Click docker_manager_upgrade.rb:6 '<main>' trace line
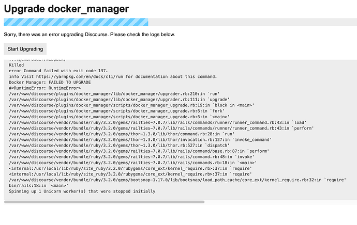 coord(120,117)
